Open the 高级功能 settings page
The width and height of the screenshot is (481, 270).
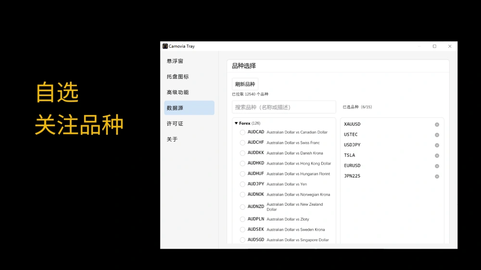click(x=189, y=93)
